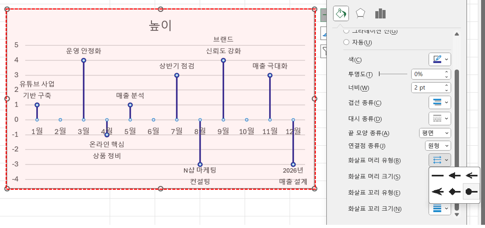This screenshot has height=228, width=485.
Task: Choose the diamond arrow head type
Action: (455, 192)
